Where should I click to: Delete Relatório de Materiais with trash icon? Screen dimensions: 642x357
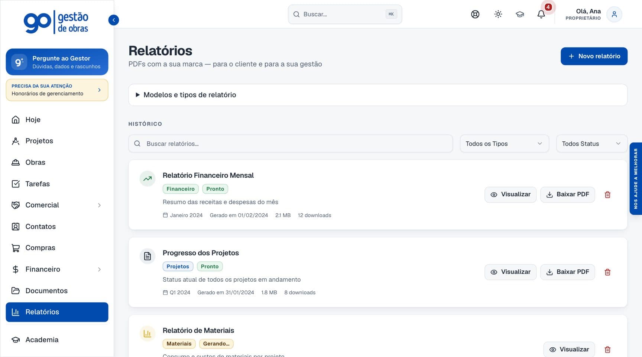coord(607,350)
